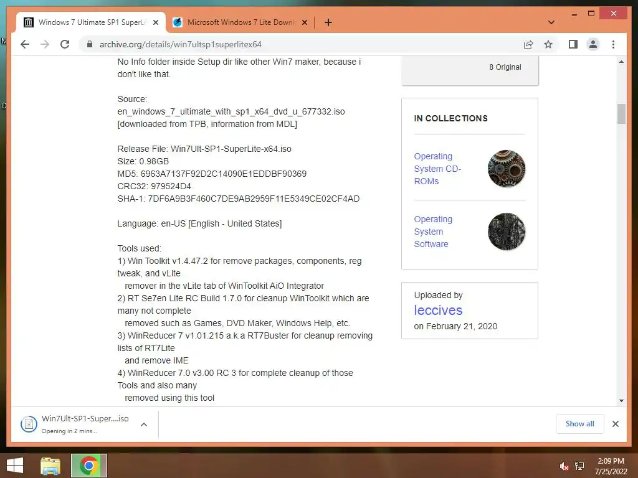Image resolution: width=638 pixels, height=478 pixels.
Task: Click the Operating System Software thumbnail
Action: pyautogui.click(x=507, y=232)
